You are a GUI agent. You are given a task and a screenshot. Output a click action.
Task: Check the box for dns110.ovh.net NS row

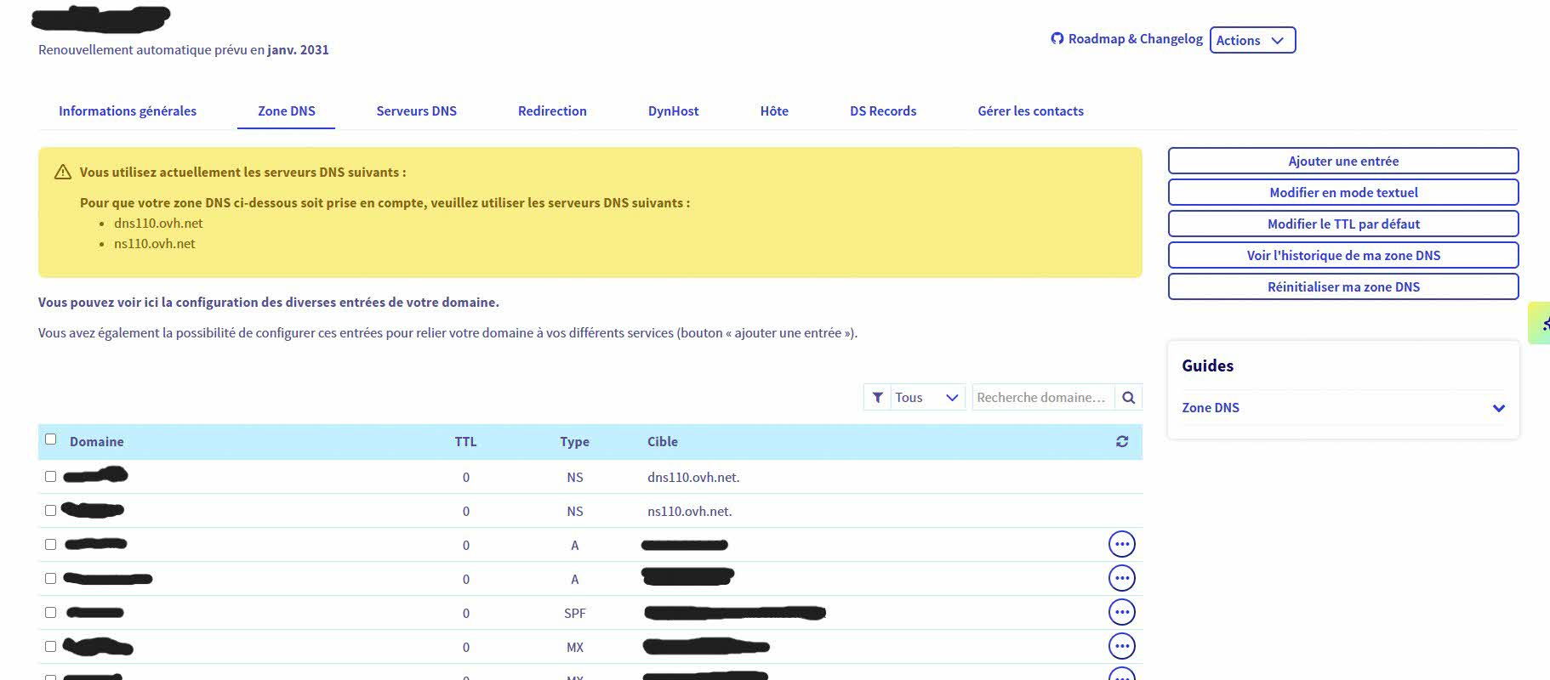tap(50, 477)
